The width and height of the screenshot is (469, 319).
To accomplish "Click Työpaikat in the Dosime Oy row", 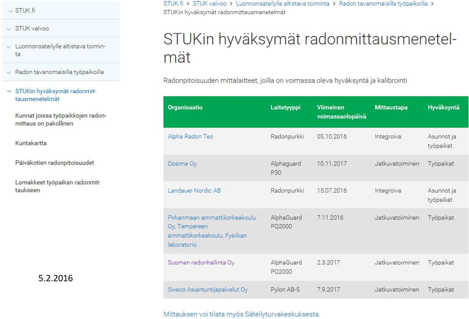I will click(441, 164).
